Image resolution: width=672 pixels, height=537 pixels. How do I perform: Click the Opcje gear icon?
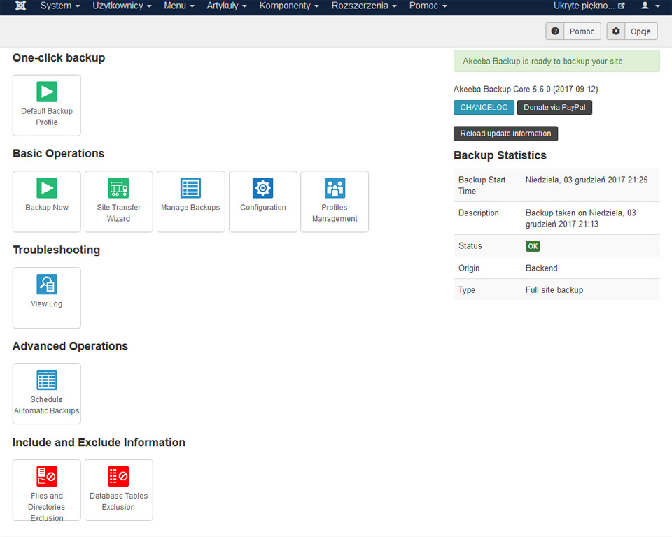[x=616, y=31]
